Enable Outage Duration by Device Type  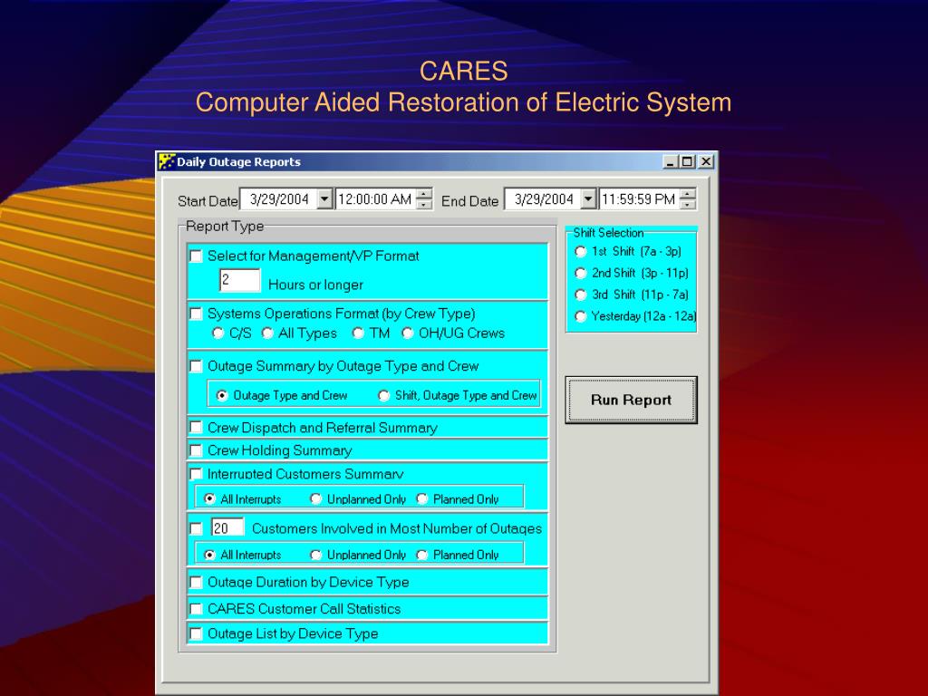pos(196,582)
